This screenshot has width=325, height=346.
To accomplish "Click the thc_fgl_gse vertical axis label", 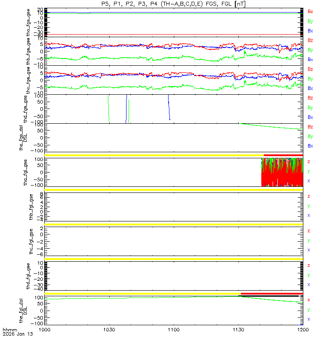I will pos(31,242).
